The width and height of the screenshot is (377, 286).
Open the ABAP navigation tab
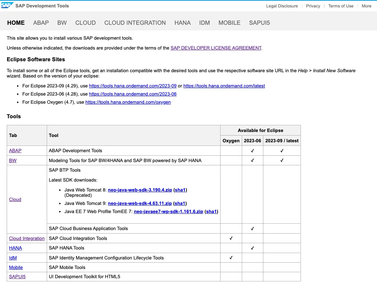[41, 23]
